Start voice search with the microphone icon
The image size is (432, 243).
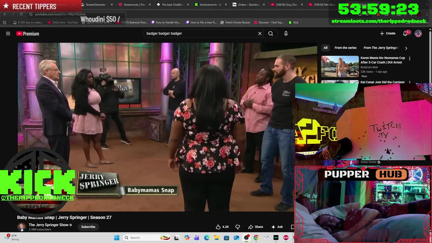286,33
